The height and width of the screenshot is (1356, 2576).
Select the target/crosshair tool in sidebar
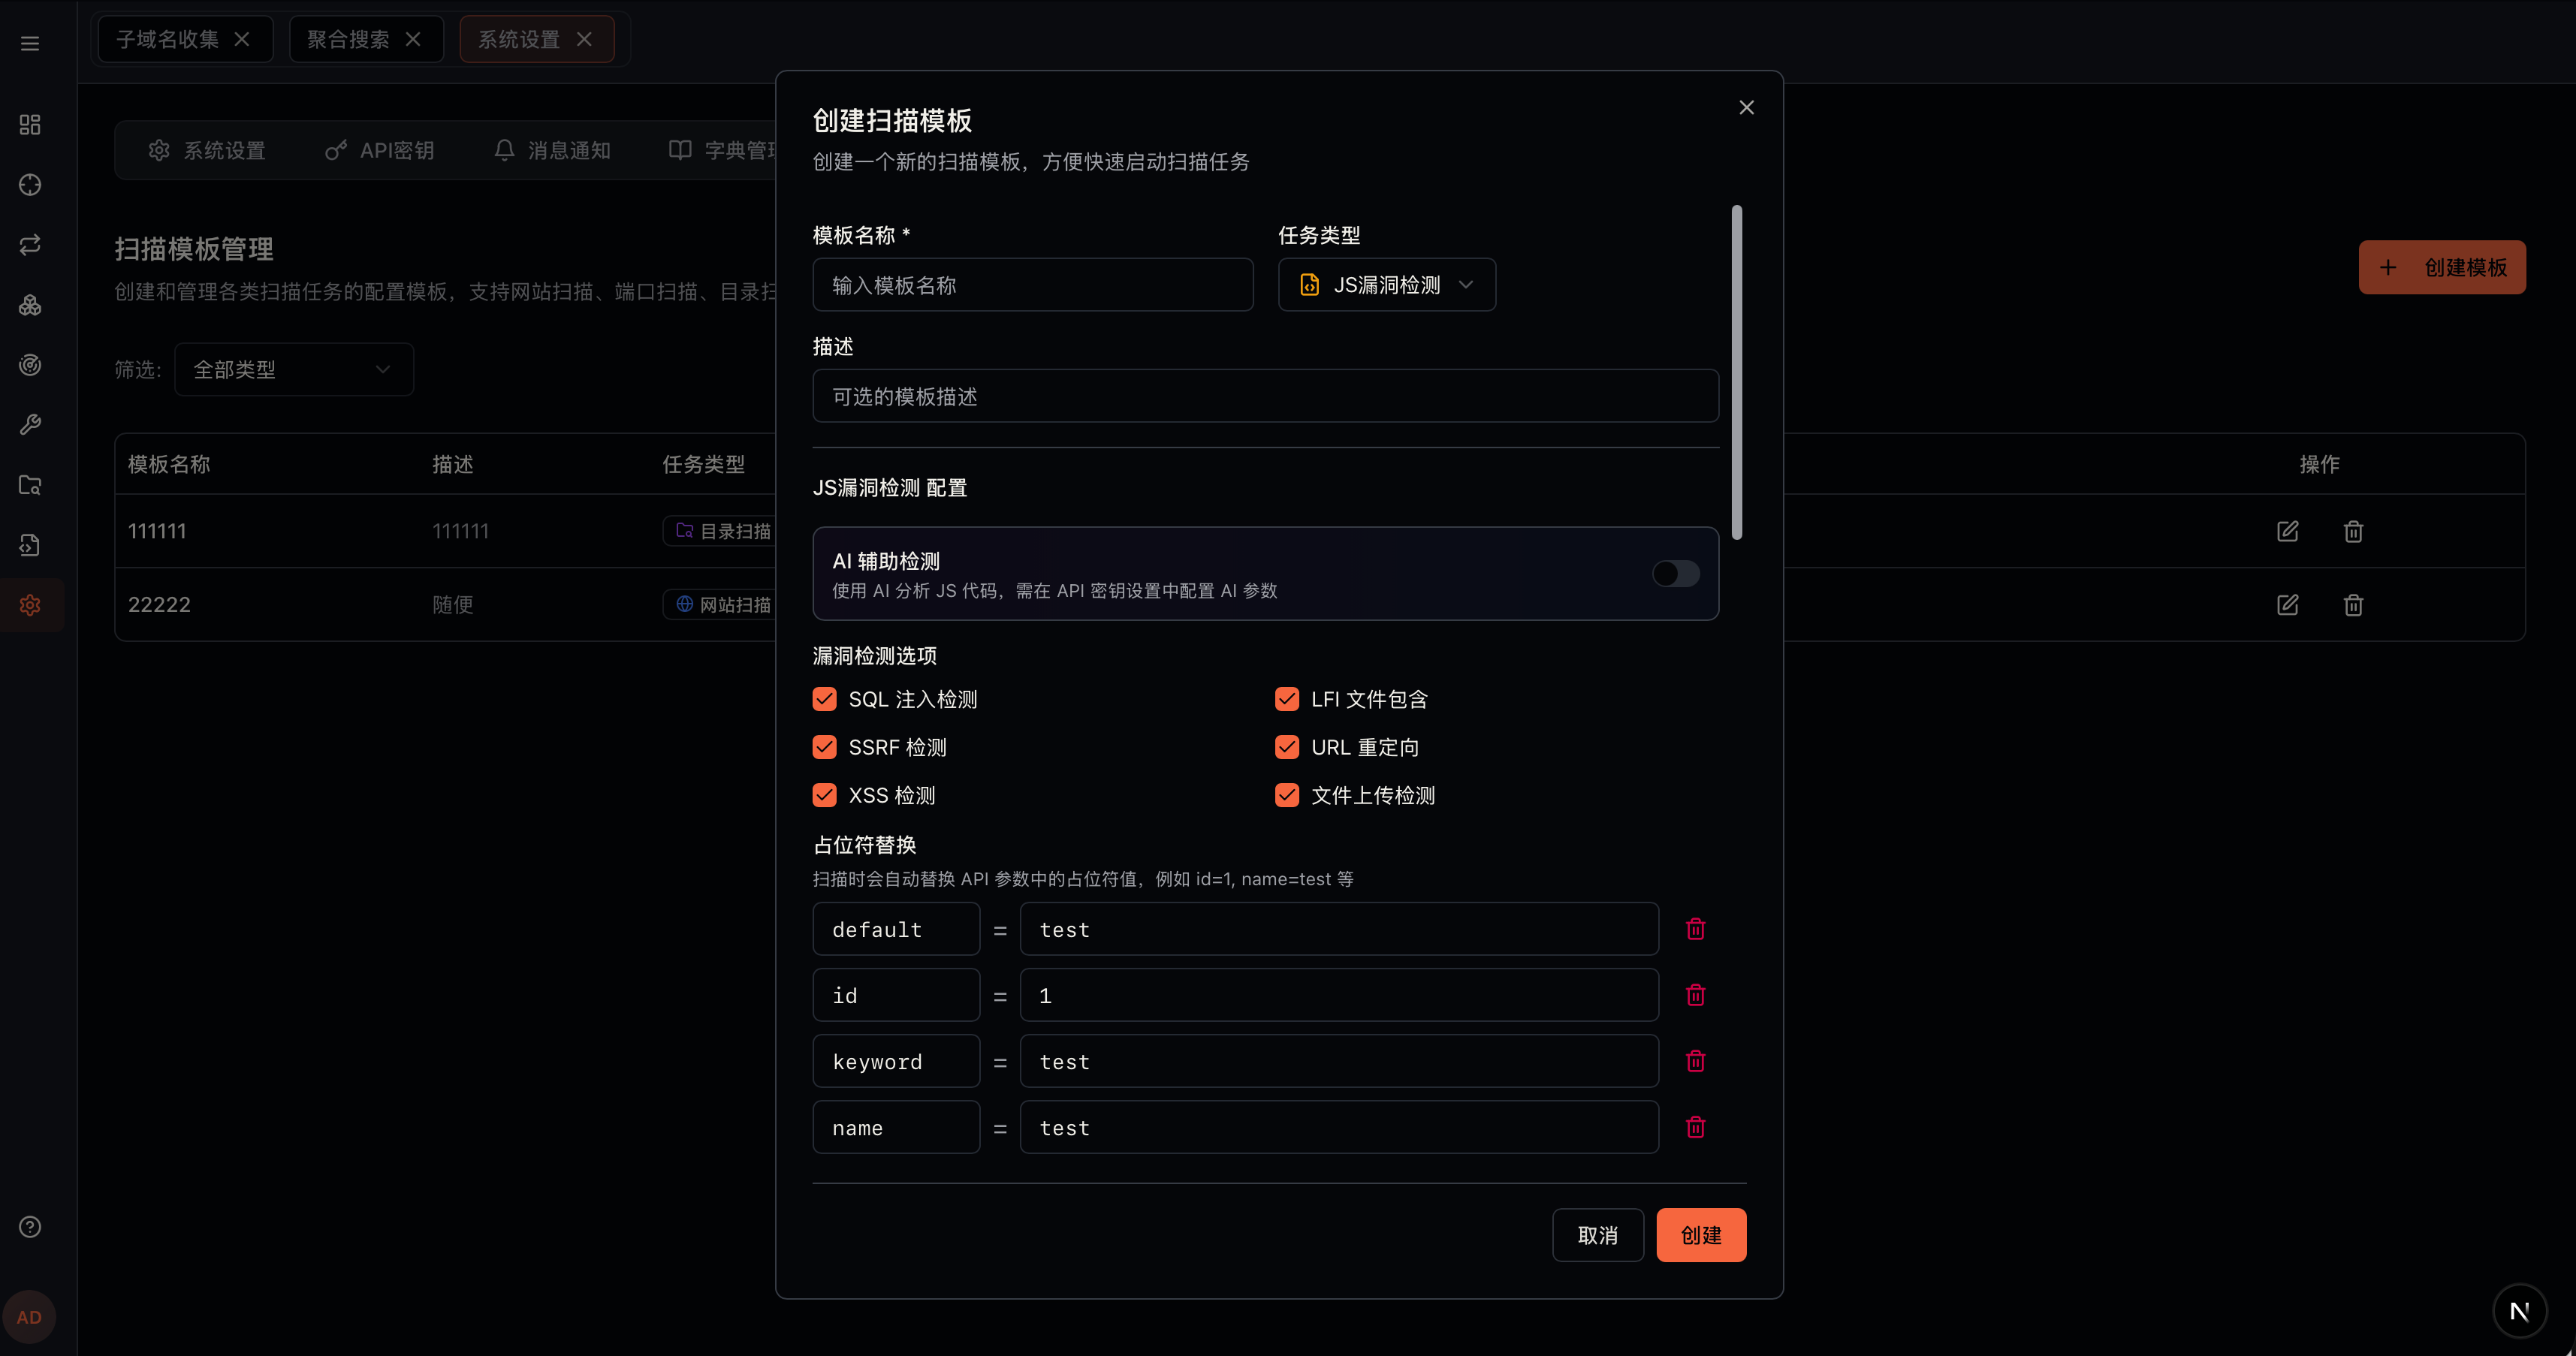point(30,185)
